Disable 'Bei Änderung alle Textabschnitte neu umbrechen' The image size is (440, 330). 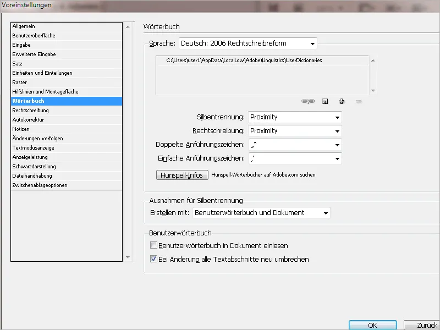[153, 259]
